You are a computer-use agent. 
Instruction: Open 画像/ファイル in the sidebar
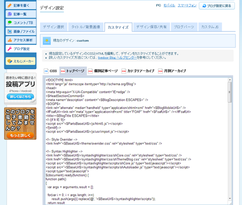click(x=21, y=31)
